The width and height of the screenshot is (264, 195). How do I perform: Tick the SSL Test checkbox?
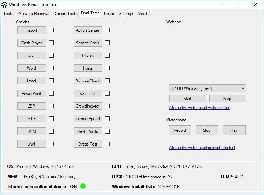point(107,94)
